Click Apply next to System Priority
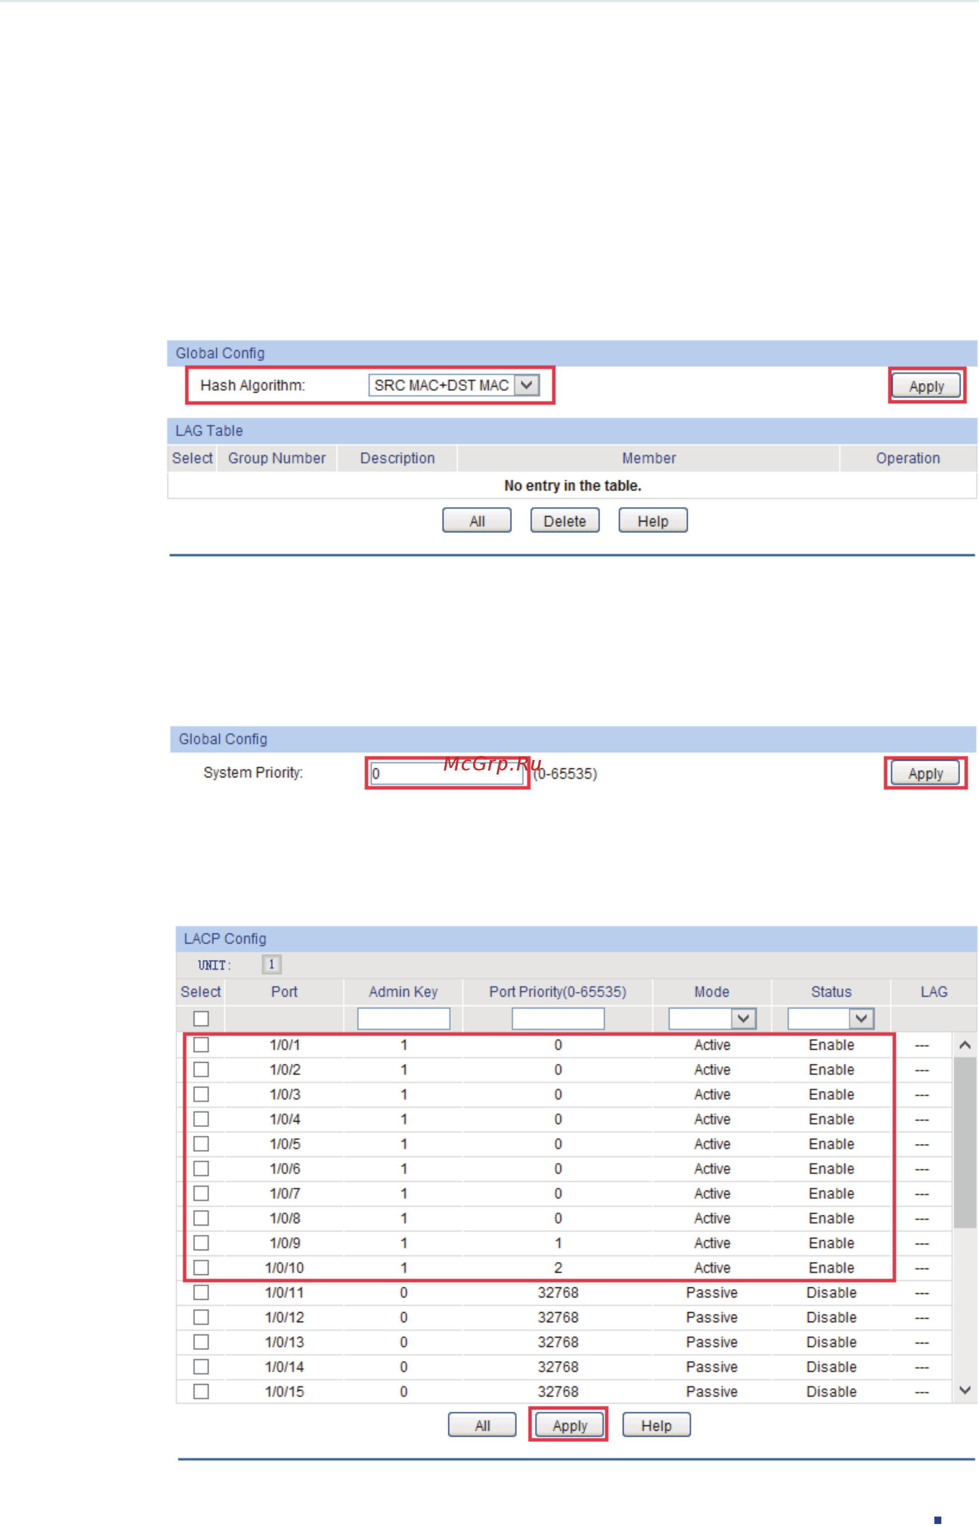 click(x=925, y=773)
